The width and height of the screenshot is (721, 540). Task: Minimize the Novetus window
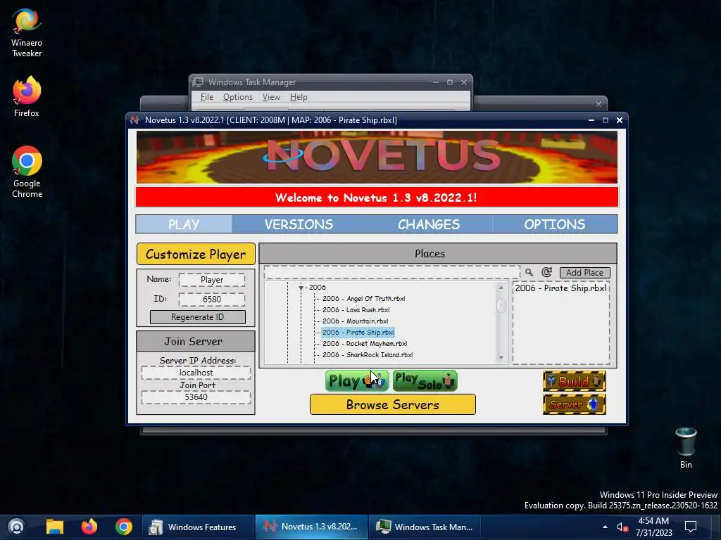click(x=591, y=120)
